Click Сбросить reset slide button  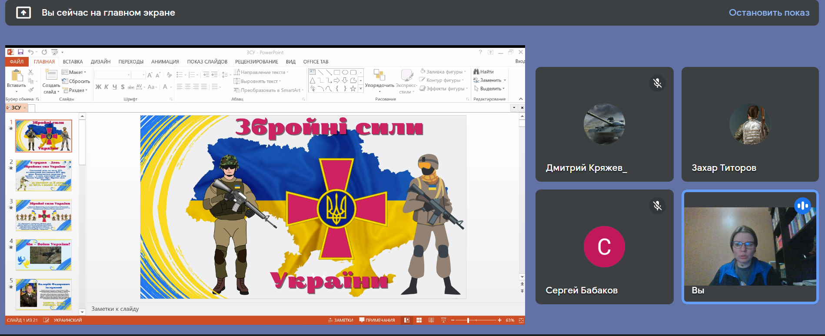(76, 81)
